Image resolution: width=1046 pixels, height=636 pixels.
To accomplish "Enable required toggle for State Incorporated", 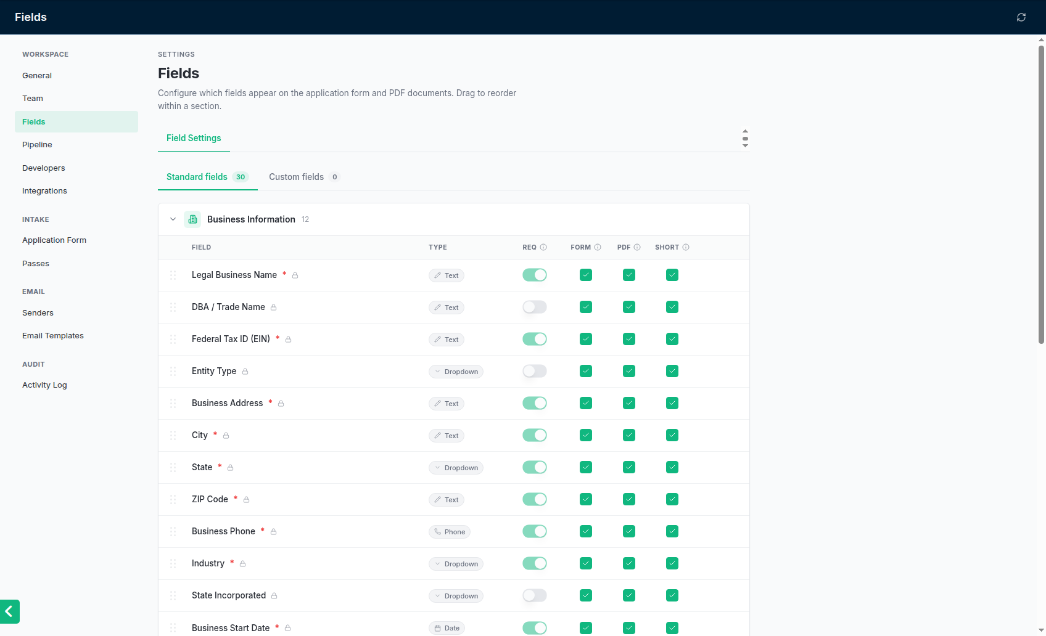I will point(535,595).
